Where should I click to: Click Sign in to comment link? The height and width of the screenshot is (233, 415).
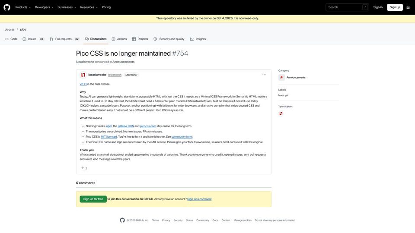(x=199, y=199)
